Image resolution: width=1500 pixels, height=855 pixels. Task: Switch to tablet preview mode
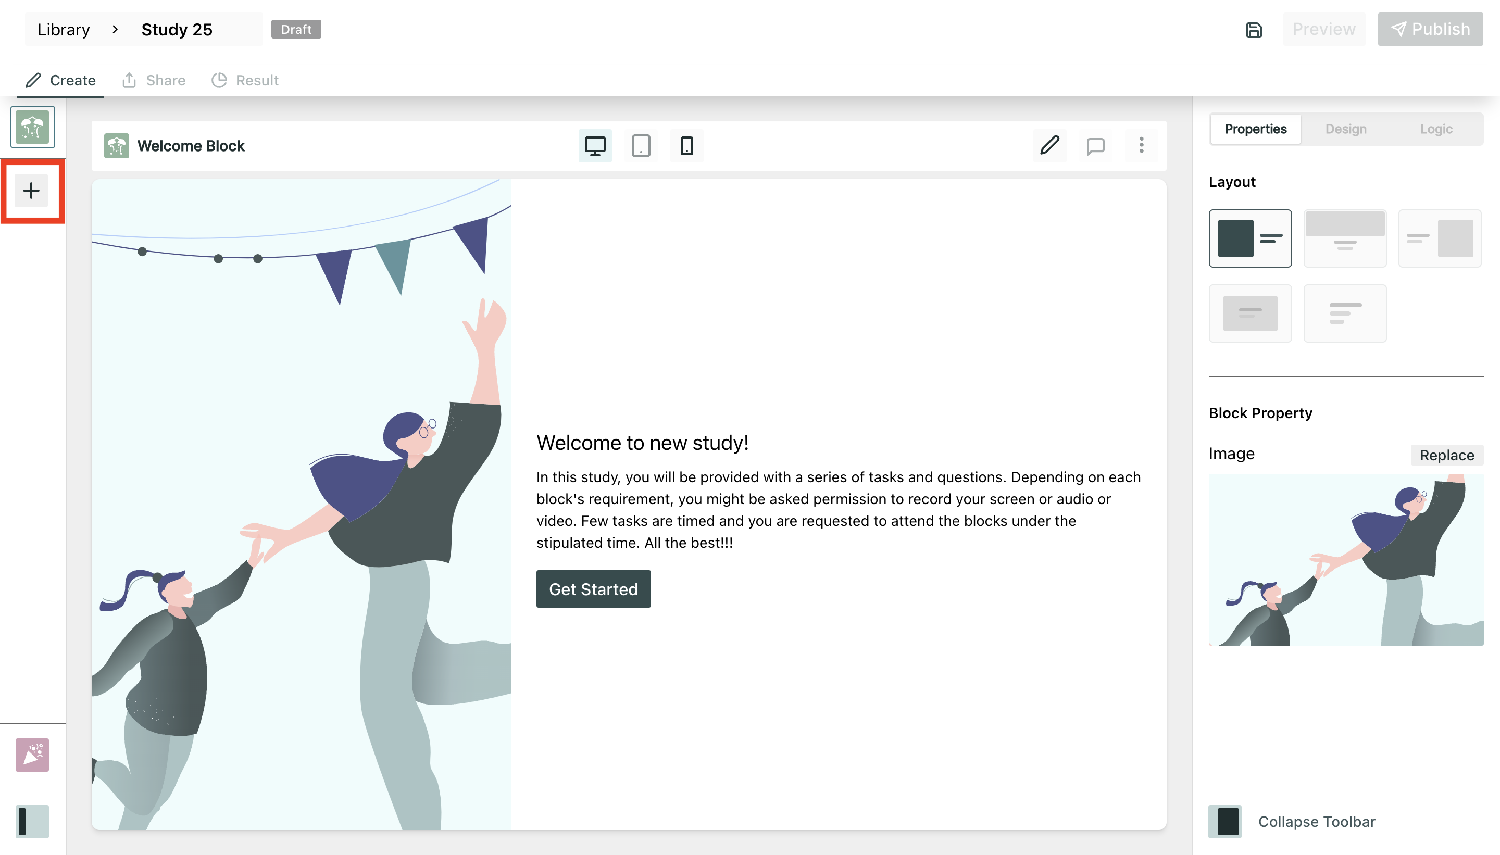[641, 146]
